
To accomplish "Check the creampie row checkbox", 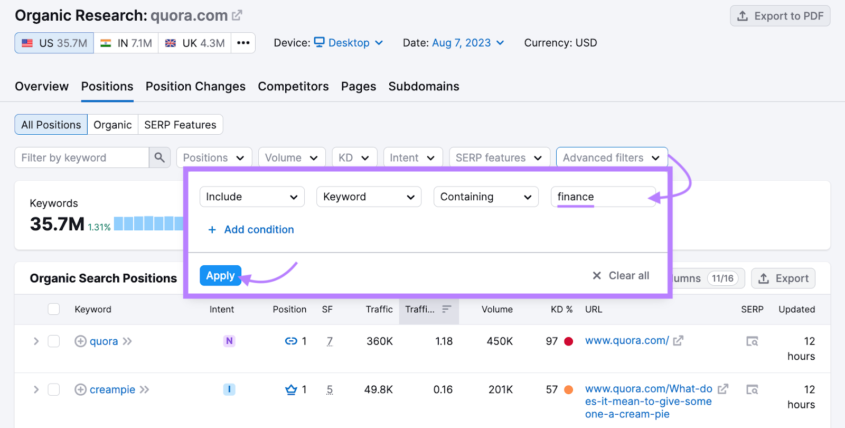I will click(x=54, y=389).
